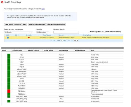Open the Help menu
The height and width of the screenshot is (107, 131).
pyautogui.click(x=92, y=50)
